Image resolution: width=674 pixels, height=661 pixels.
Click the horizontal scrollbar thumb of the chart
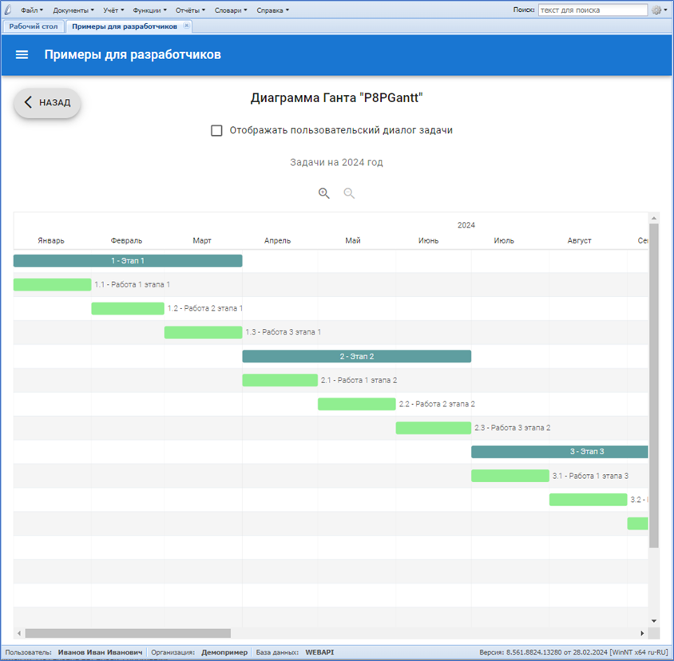128,633
